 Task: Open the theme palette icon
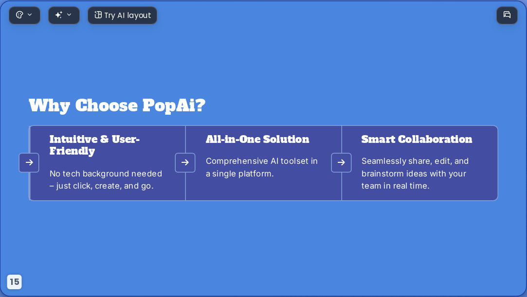coord(19,15)
